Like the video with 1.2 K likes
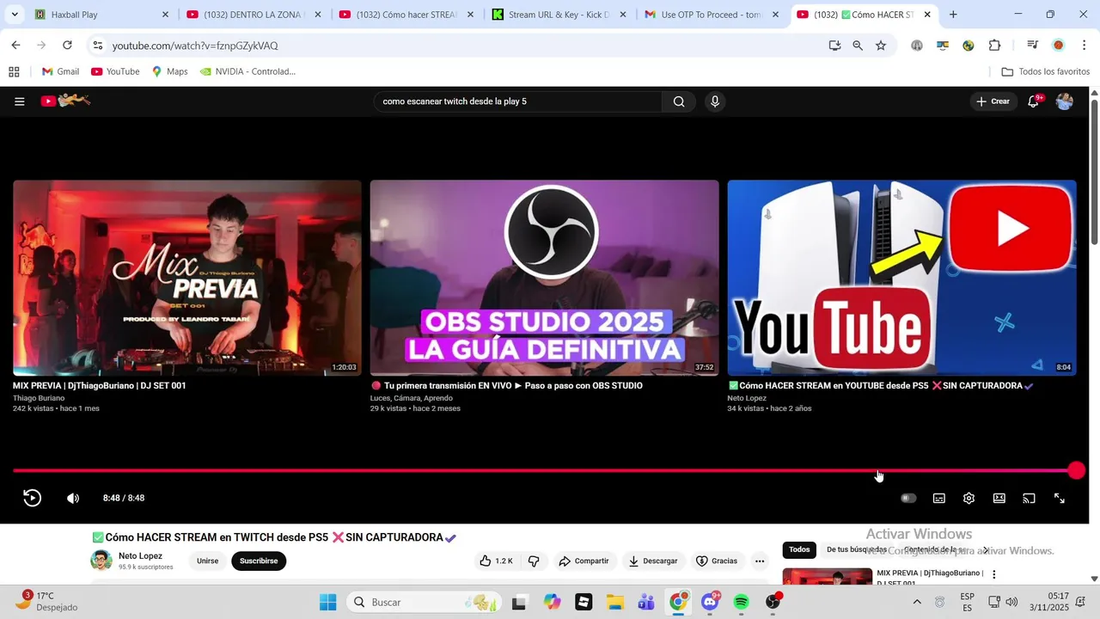 point(496,561)
